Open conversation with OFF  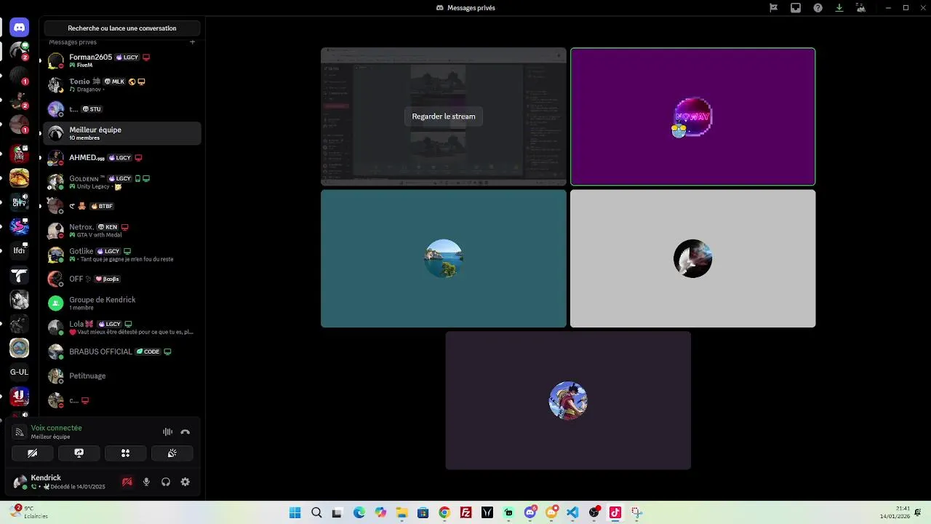[122, 279]
